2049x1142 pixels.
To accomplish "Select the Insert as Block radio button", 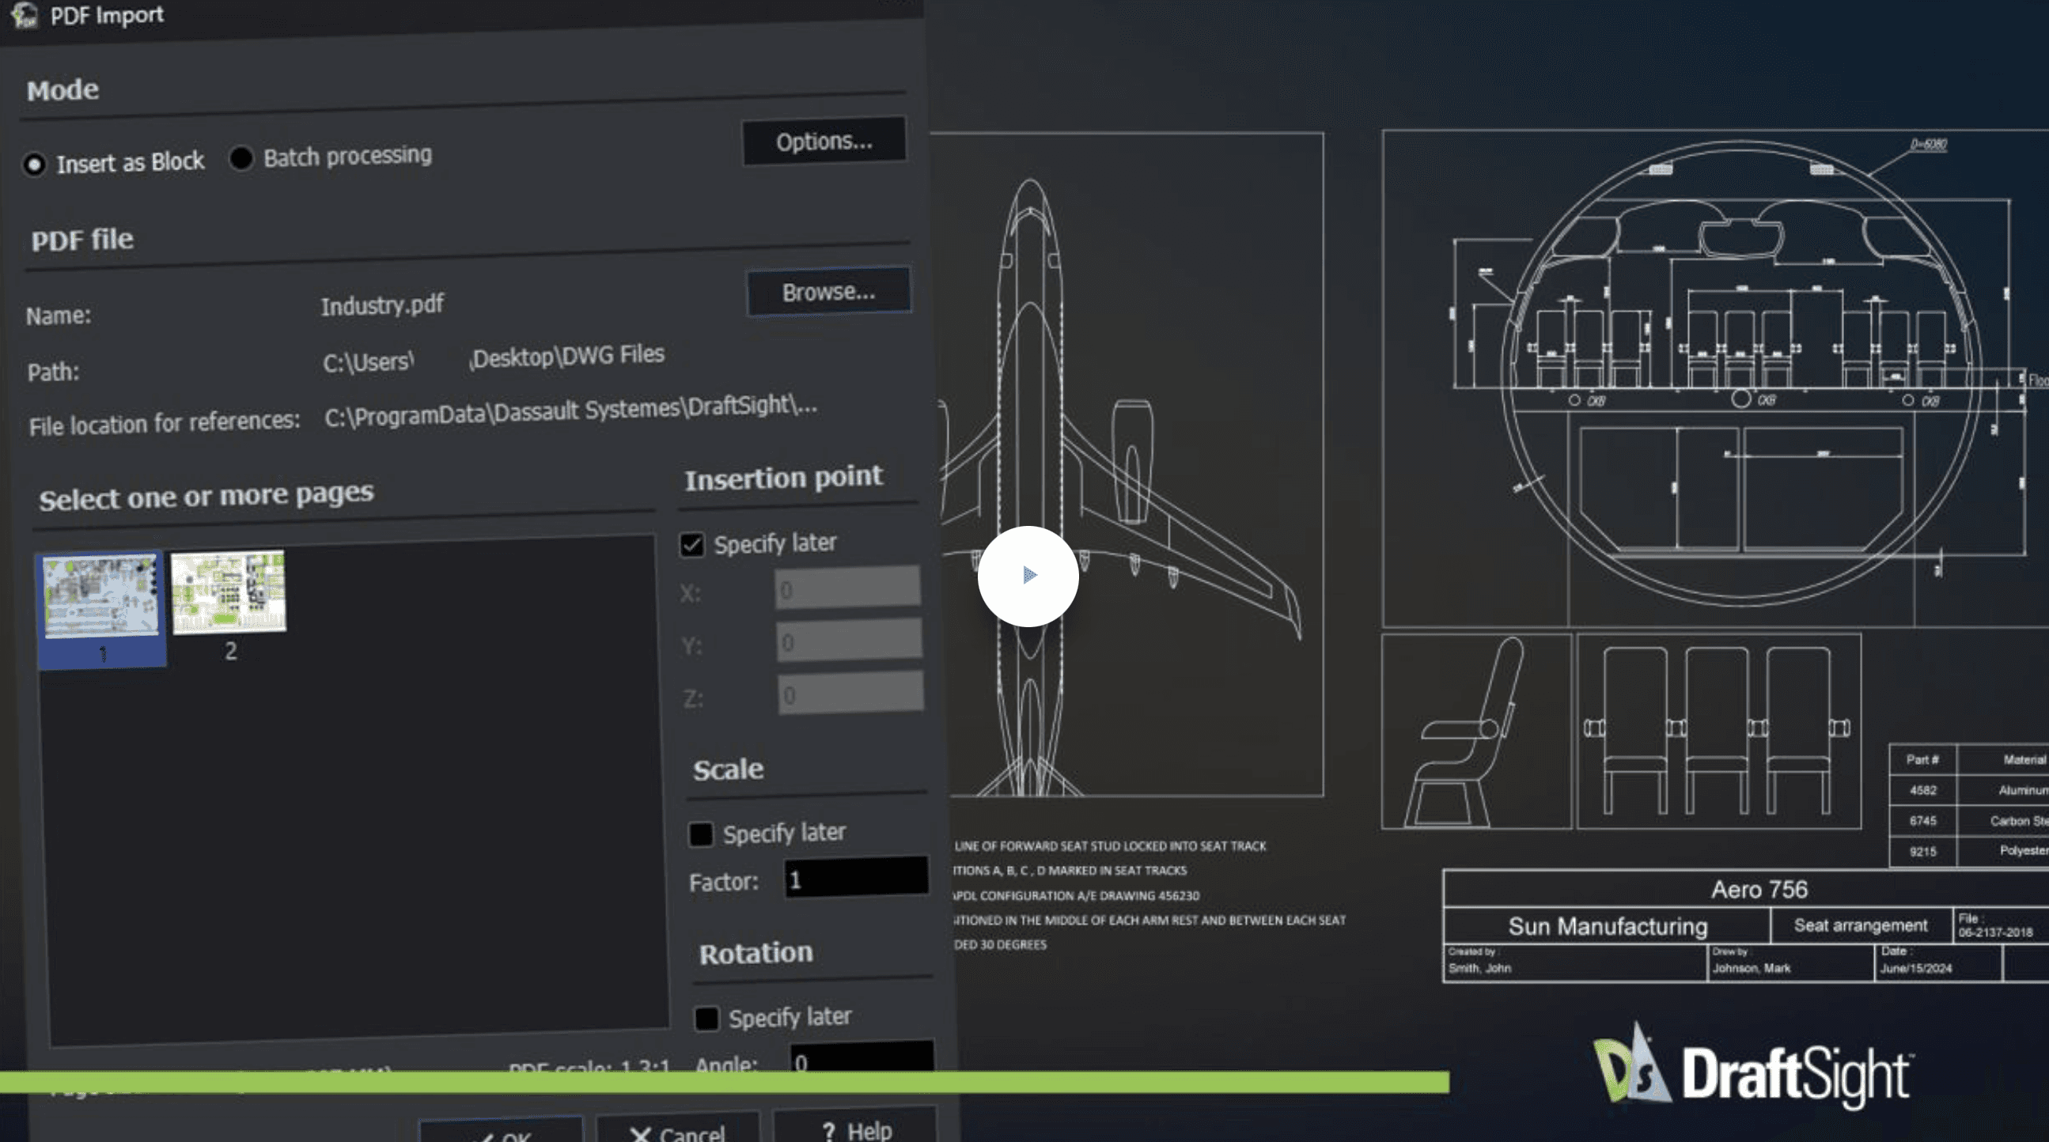I will click(x=34, y=164).
